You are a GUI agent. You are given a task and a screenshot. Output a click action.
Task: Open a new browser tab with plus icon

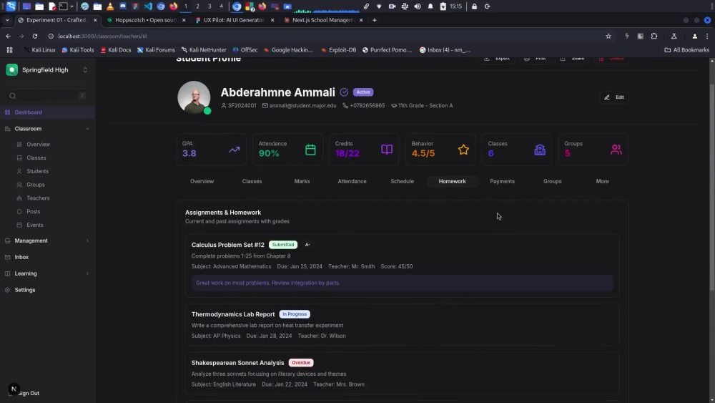pyautogui.click(x=375, y=20)
